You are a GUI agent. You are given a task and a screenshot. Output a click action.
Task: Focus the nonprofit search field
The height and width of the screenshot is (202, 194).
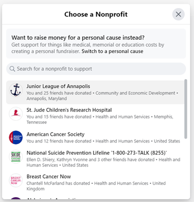click(96, 69)
